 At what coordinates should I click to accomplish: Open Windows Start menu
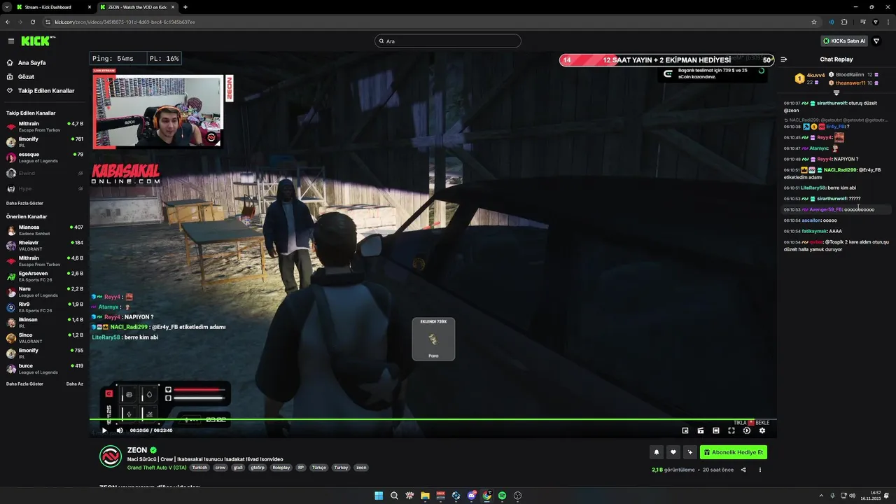pyautogui.click(x=379, y=496)
